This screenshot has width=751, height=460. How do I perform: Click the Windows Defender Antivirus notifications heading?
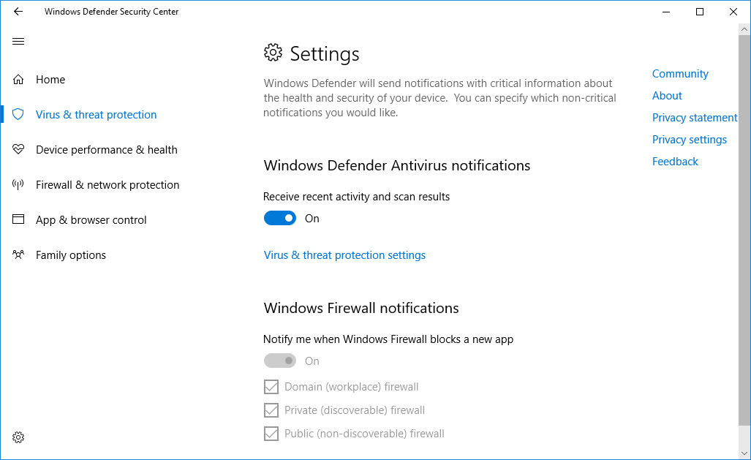[397, 165]
